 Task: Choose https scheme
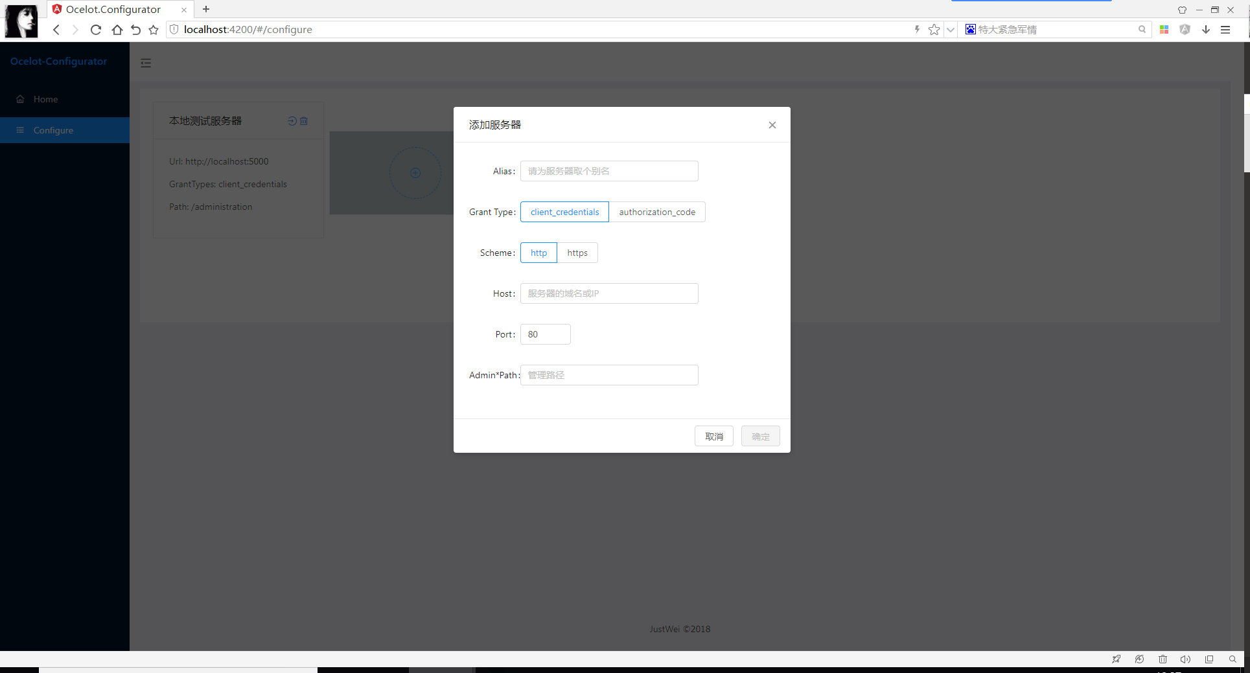(x=577, y=253)
